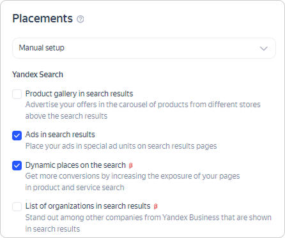Click the 'Get more conversions' description text
The image size is (285, 238).
click(132, 182)
